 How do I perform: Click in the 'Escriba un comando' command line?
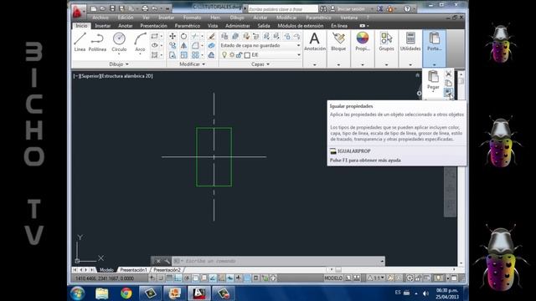[278, 261]
